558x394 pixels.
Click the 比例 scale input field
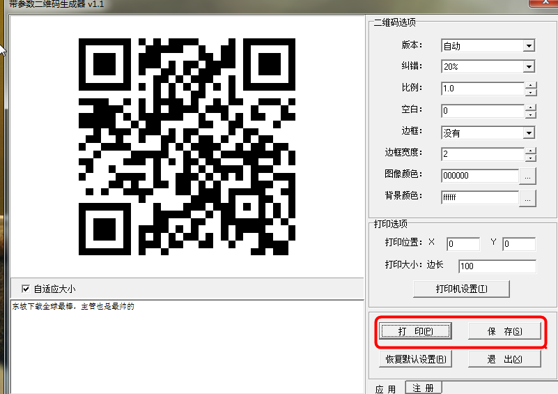click(x=483, y=89)
